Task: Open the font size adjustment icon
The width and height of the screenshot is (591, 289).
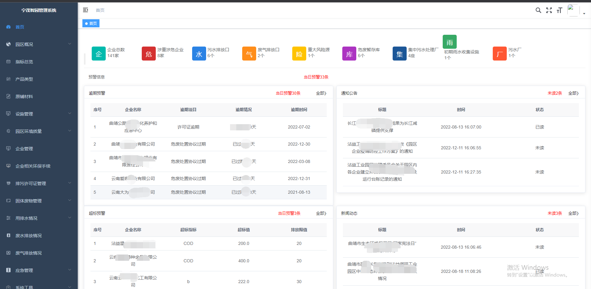Action: click(x=560, y=10)
